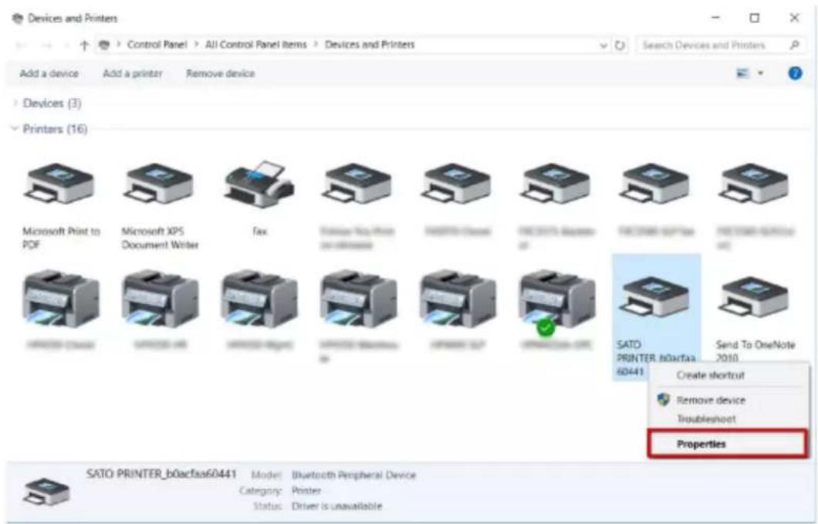Click the Devices and Printers title bar icon
818x524 pixels.
click(x=18, y=19)
